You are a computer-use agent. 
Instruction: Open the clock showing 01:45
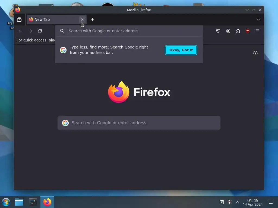[x=253, y=202]
